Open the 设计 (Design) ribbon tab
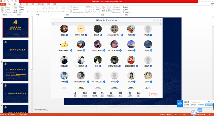 click(21, 4)
